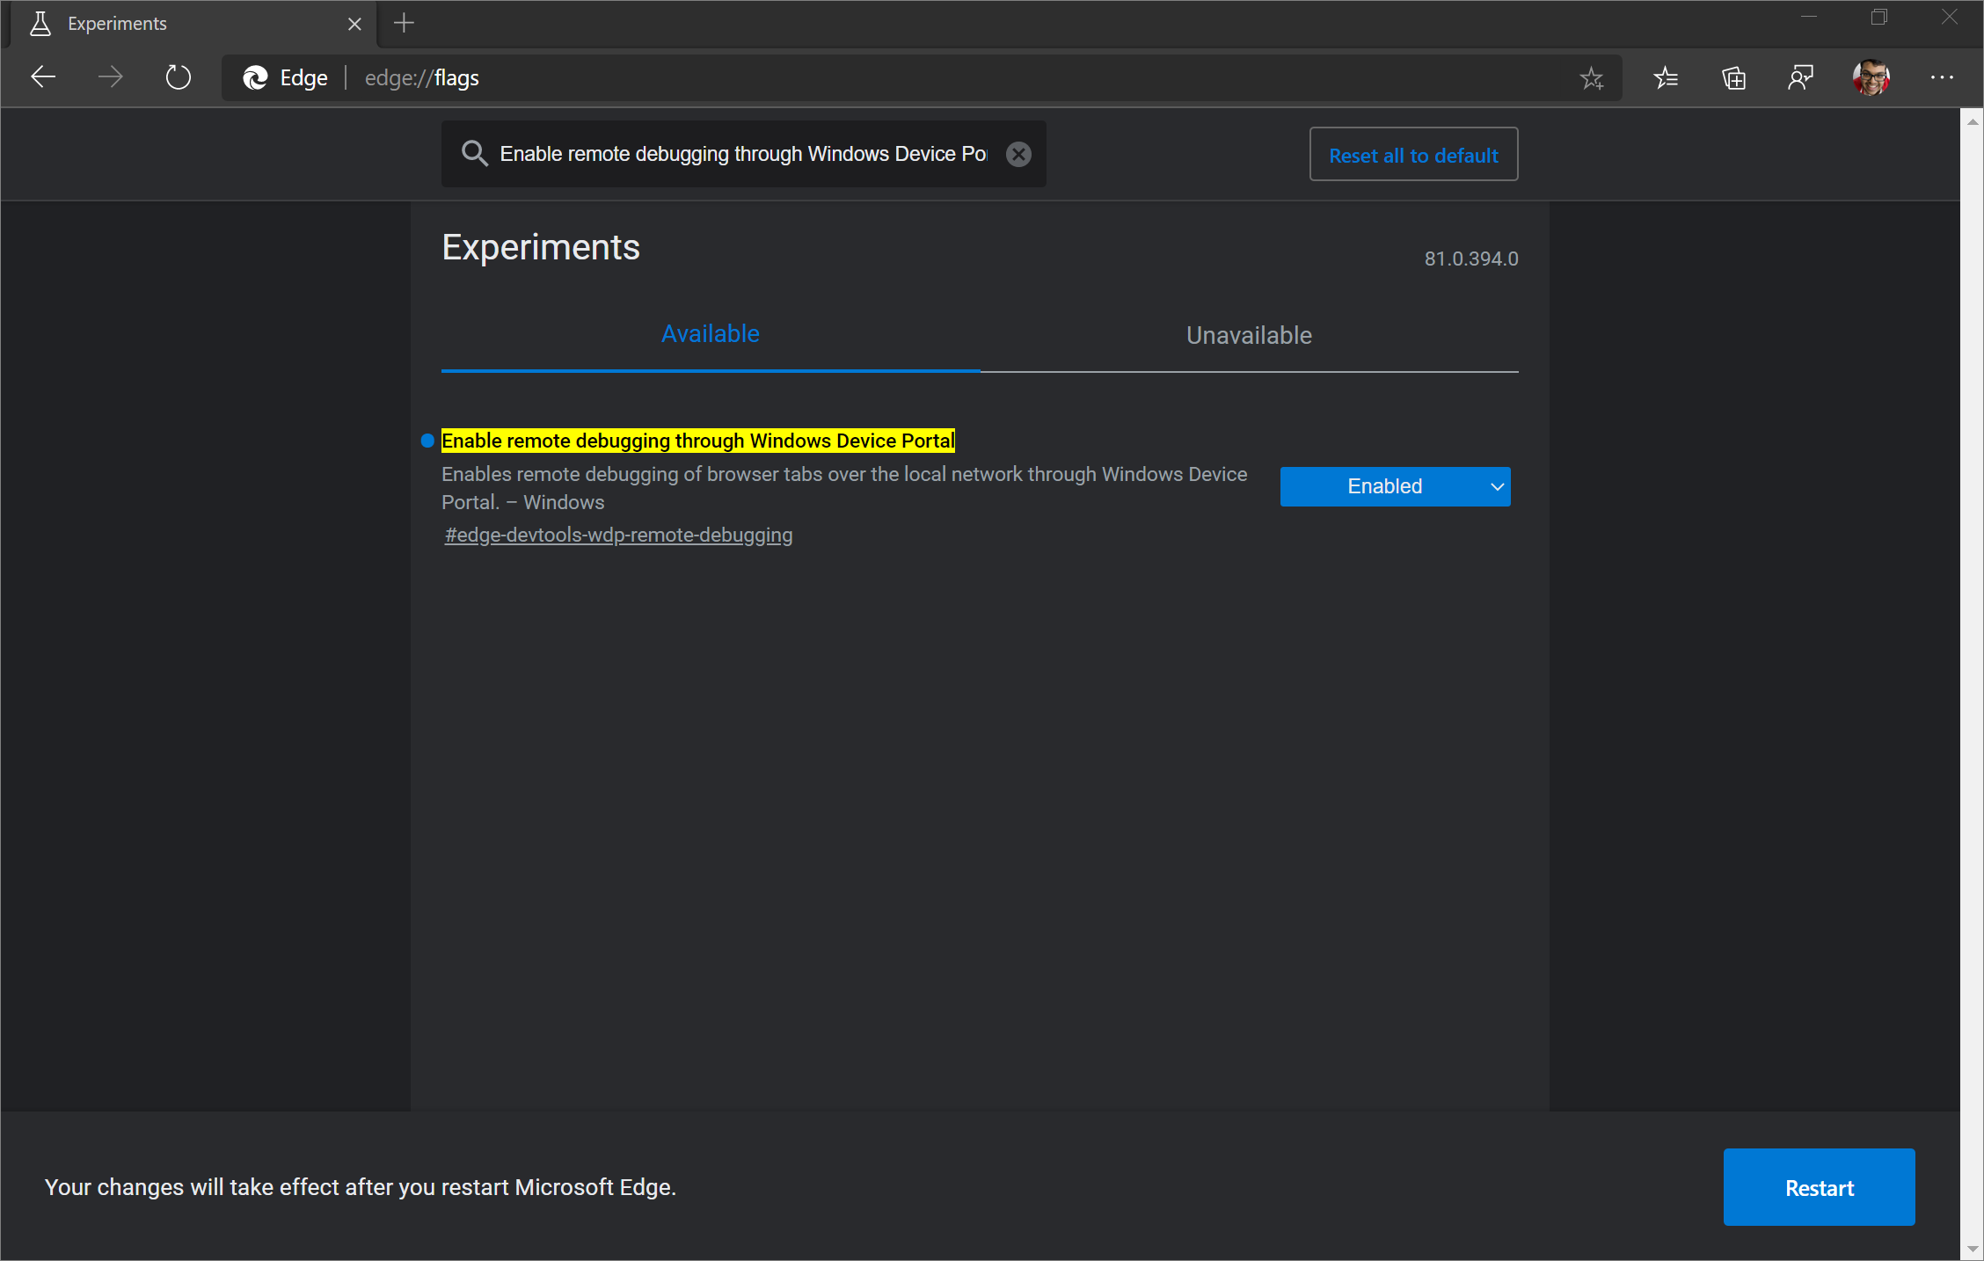1984x1261 pixels.
Task: Click the browser wallet icon
Action: click(x=1735, y=78)
